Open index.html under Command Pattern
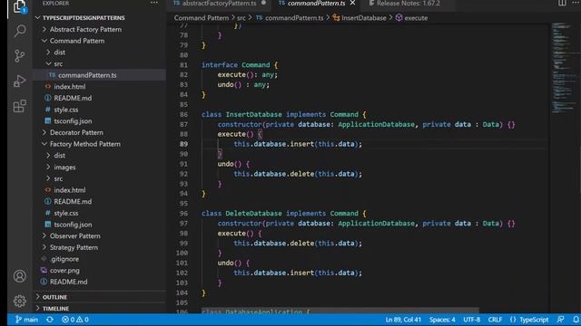 (70, 87)
